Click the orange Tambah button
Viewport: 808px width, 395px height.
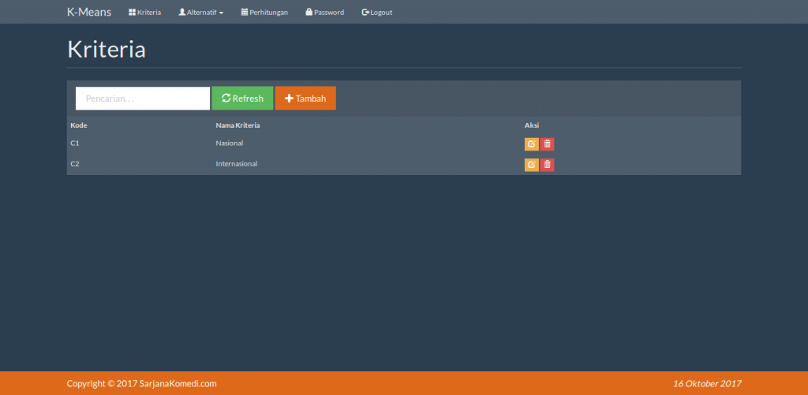point(305,99)
